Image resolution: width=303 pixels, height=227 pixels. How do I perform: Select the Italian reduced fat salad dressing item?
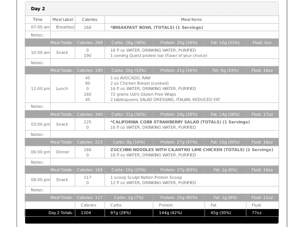pyautogui.click(x=165, y=99)
